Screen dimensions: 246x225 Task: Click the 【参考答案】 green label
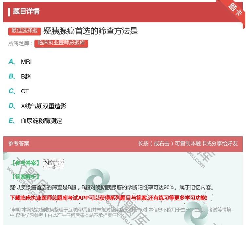tap(25, 163)
